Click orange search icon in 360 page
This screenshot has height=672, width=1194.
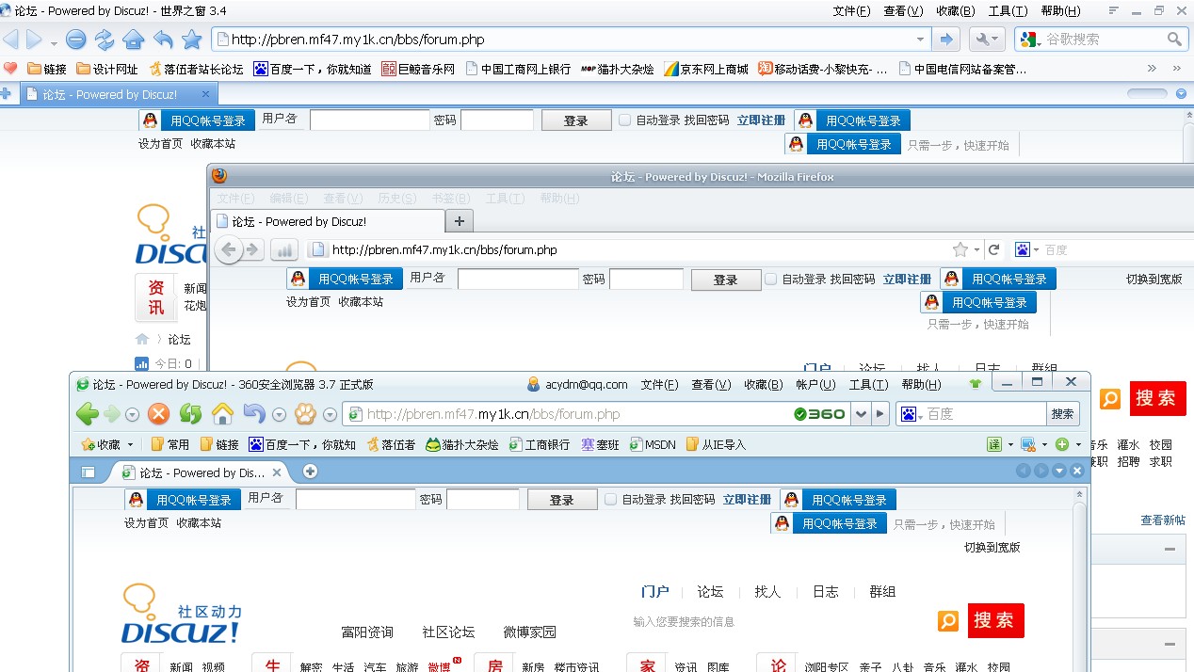(948, 621)
